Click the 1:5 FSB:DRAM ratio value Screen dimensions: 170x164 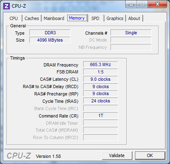101,72
